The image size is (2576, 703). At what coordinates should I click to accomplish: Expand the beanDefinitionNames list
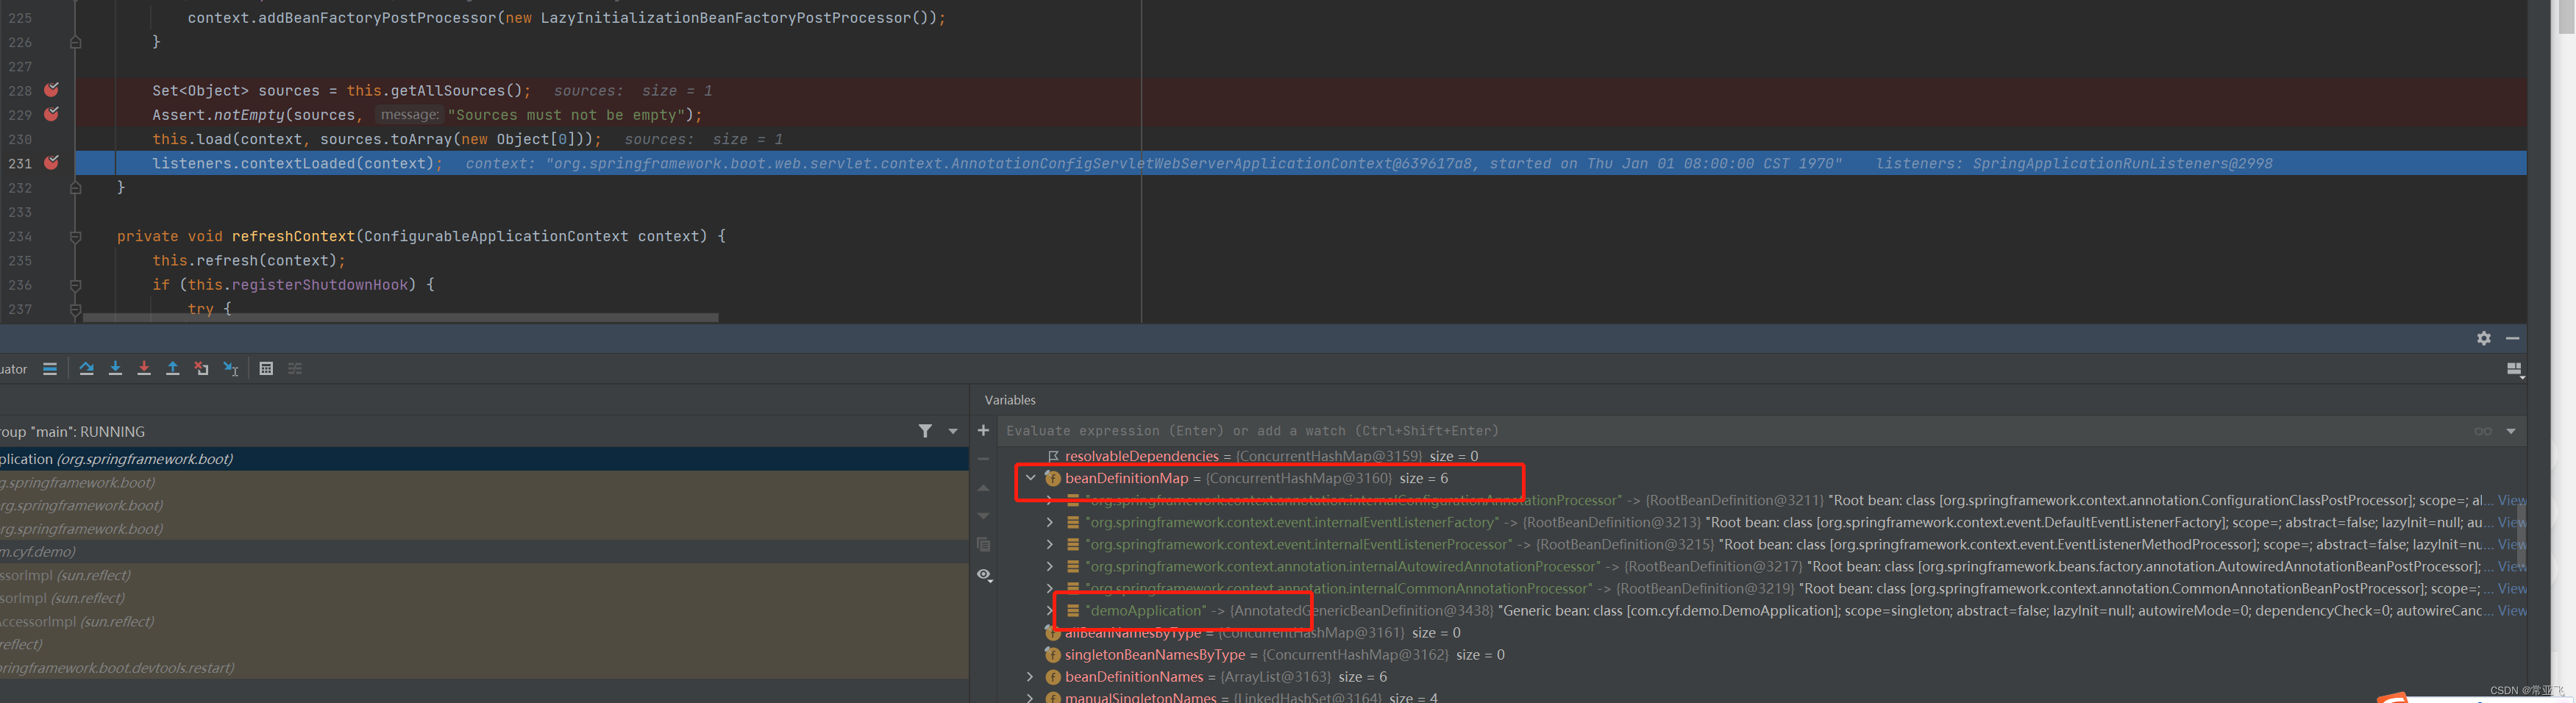(x=1031, y=677)
